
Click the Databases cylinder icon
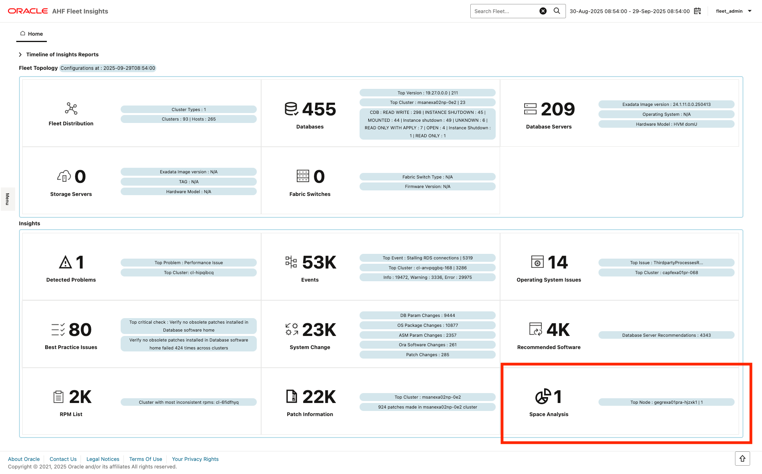pos(291,108)
